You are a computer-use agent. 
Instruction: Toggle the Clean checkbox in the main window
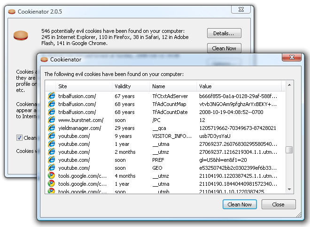(x=19, y=137)
